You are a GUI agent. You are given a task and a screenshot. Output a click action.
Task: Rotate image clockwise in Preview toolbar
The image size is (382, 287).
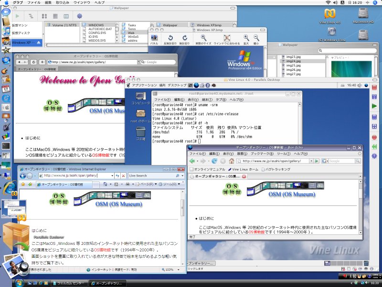[185, 38]
